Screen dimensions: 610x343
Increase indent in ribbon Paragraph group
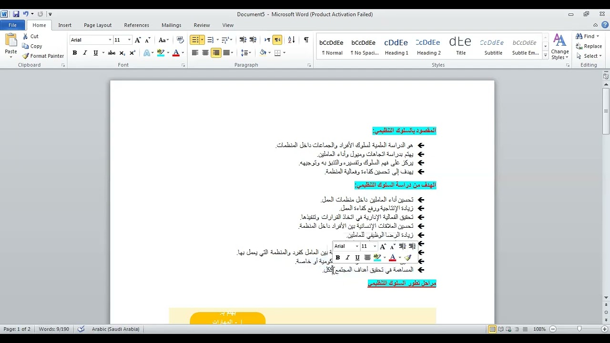point(253,40)
